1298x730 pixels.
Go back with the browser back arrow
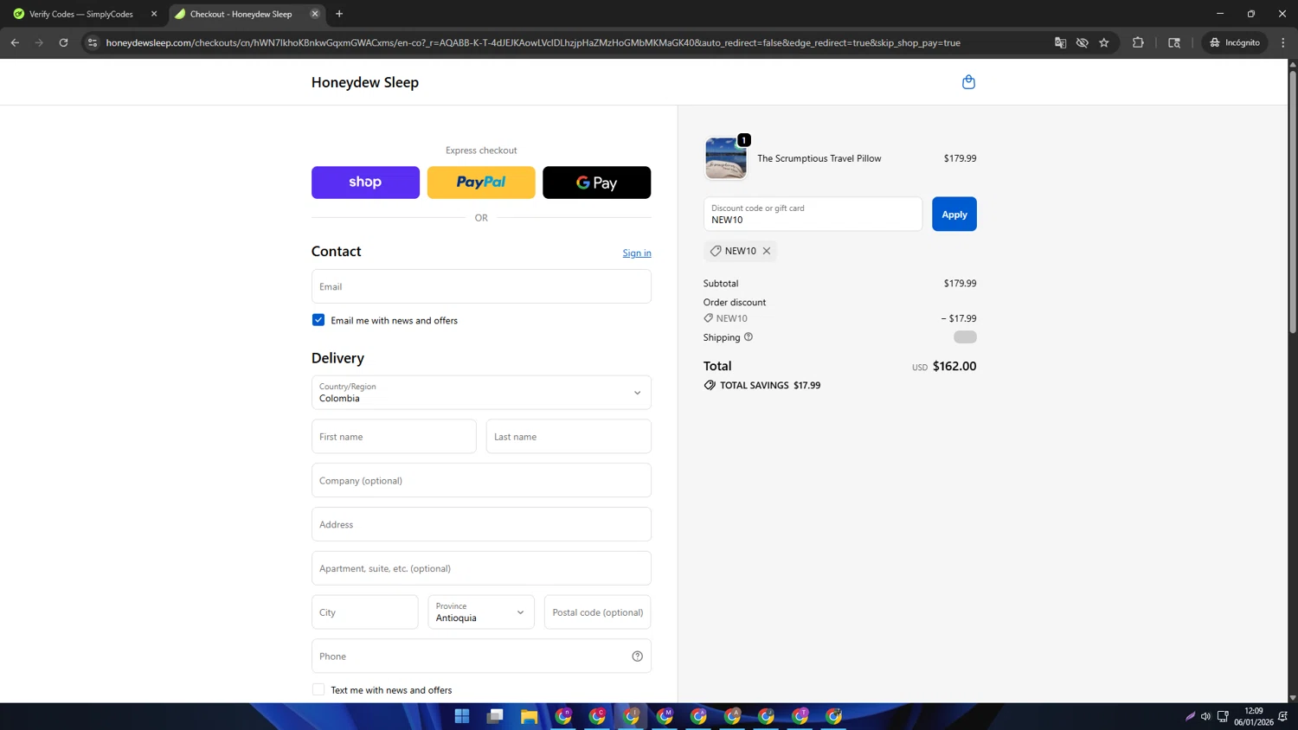[x=15, y=42]
